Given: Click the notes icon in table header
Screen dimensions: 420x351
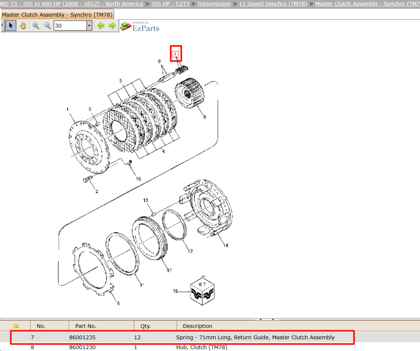Looking at the screenshot, I should [x=16, y=326].
